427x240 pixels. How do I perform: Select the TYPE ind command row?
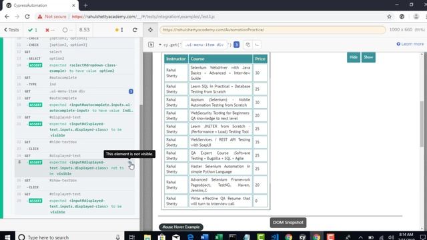75,84
